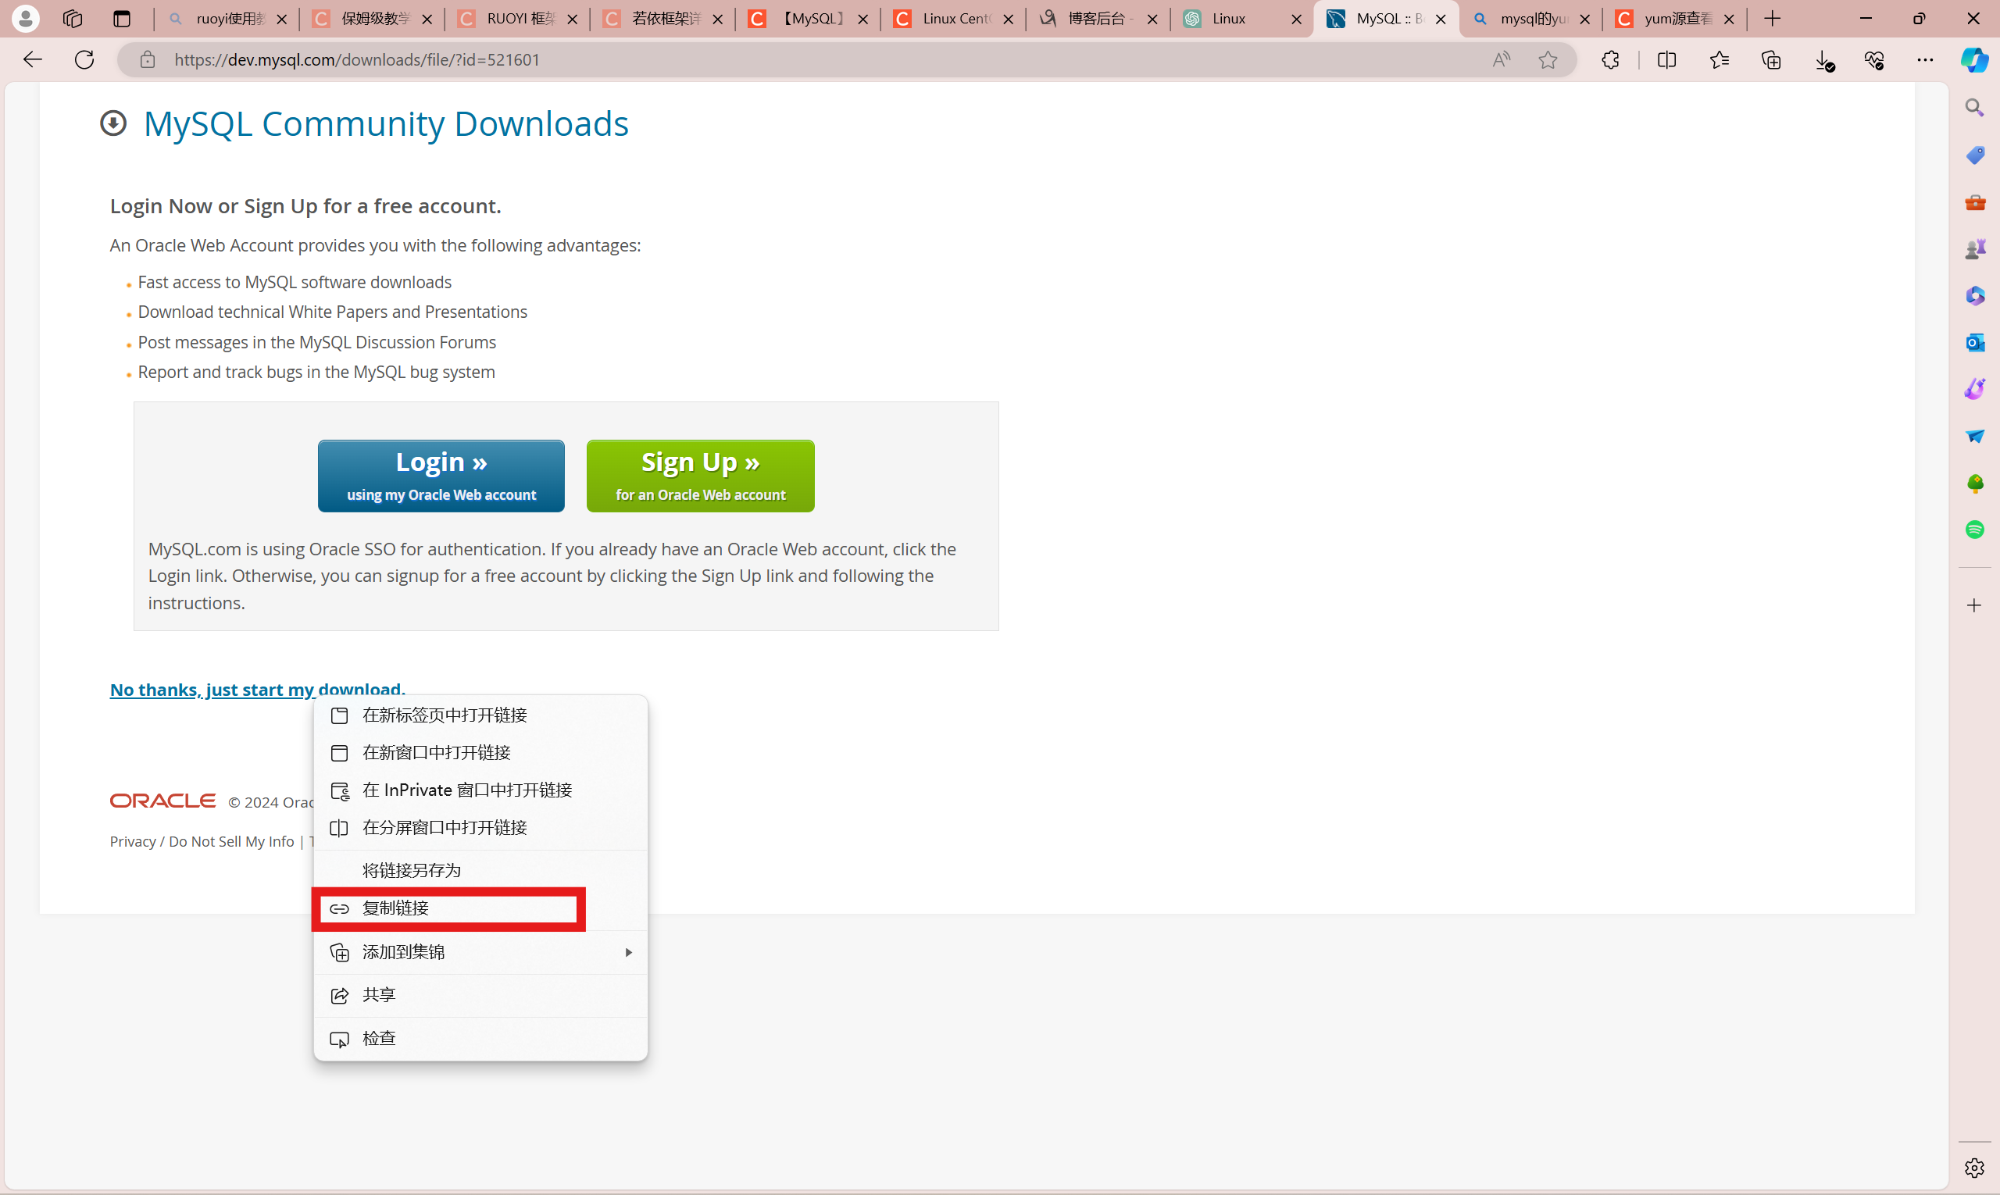
Task: Click the browser refresh icon
Action: (84, 59)
